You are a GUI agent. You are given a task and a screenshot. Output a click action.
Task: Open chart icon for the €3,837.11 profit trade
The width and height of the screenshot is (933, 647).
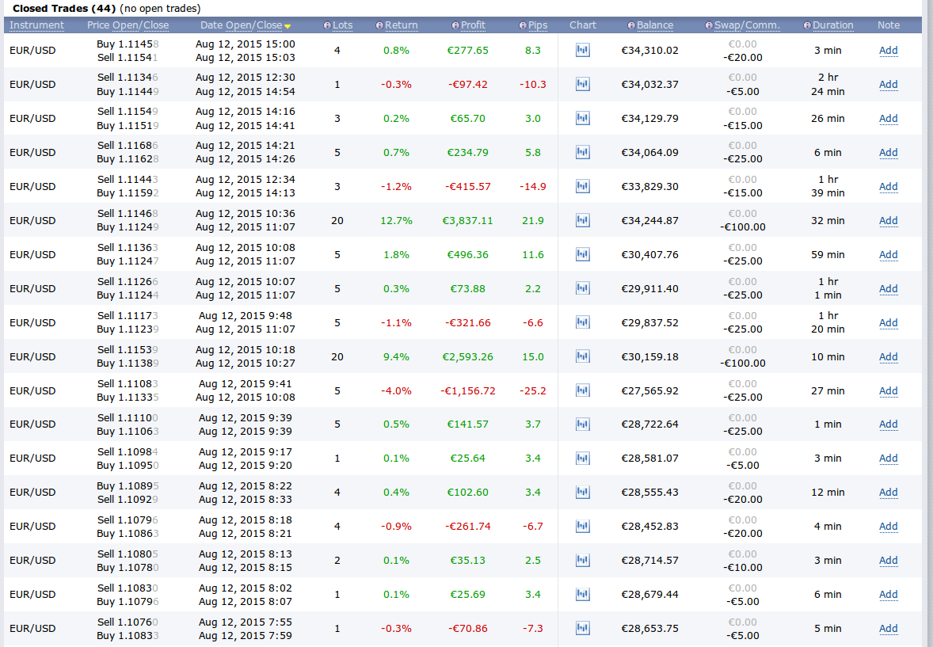click(x=583, y=221)
